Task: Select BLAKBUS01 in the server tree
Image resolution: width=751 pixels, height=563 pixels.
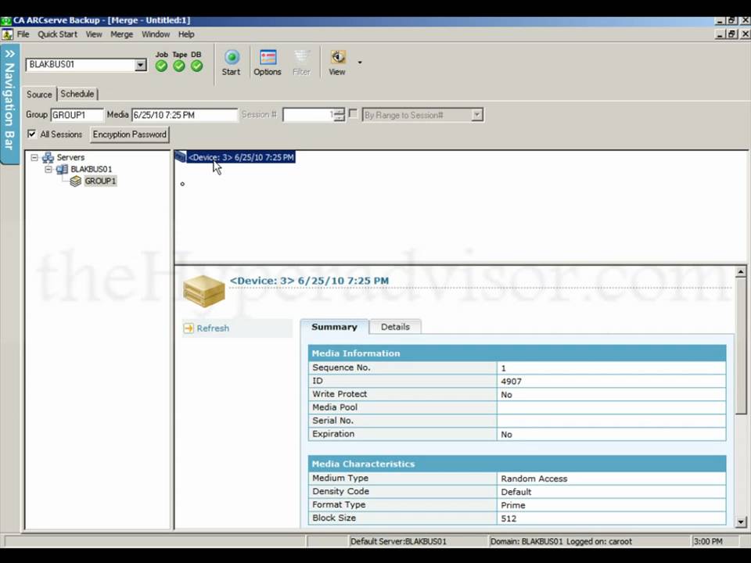Action: (x=92, y=169)
